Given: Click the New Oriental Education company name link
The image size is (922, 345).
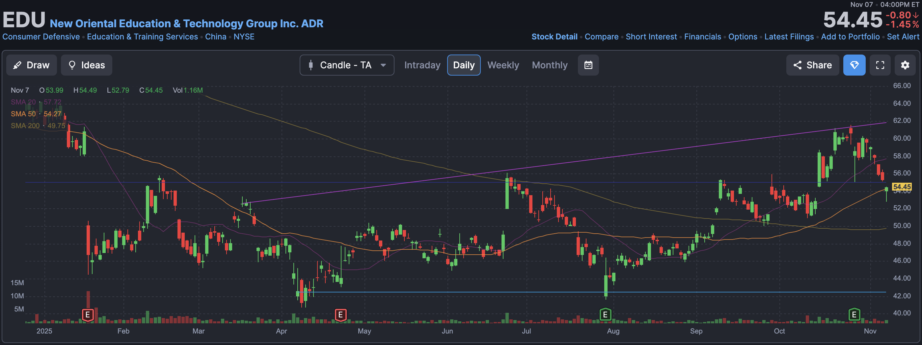Looking at the screenshot, I should (x=186, y=23).
